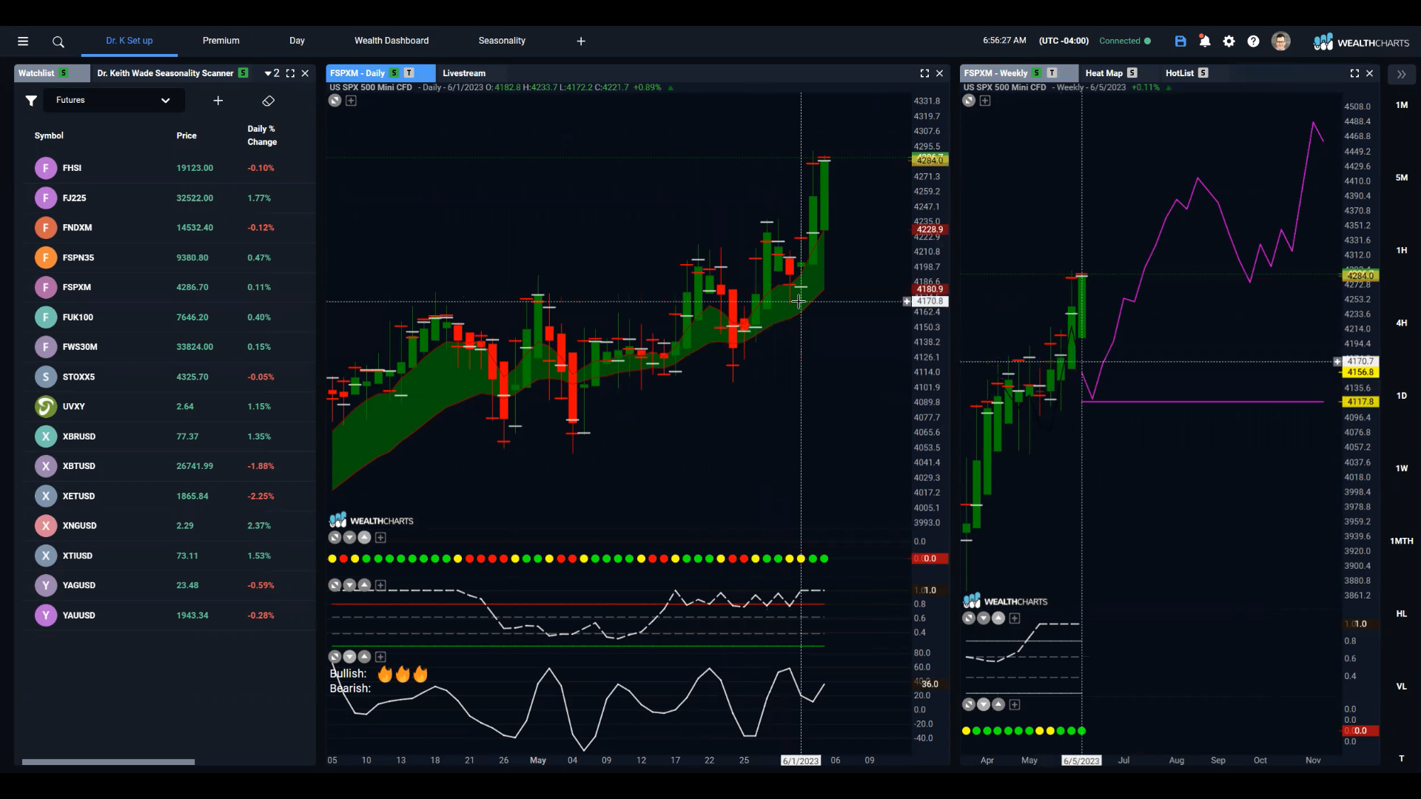The width and height of the screenshot is (1421, 799).
Task: Collapse the right sidebar with double chevron
Action: 1402,74
